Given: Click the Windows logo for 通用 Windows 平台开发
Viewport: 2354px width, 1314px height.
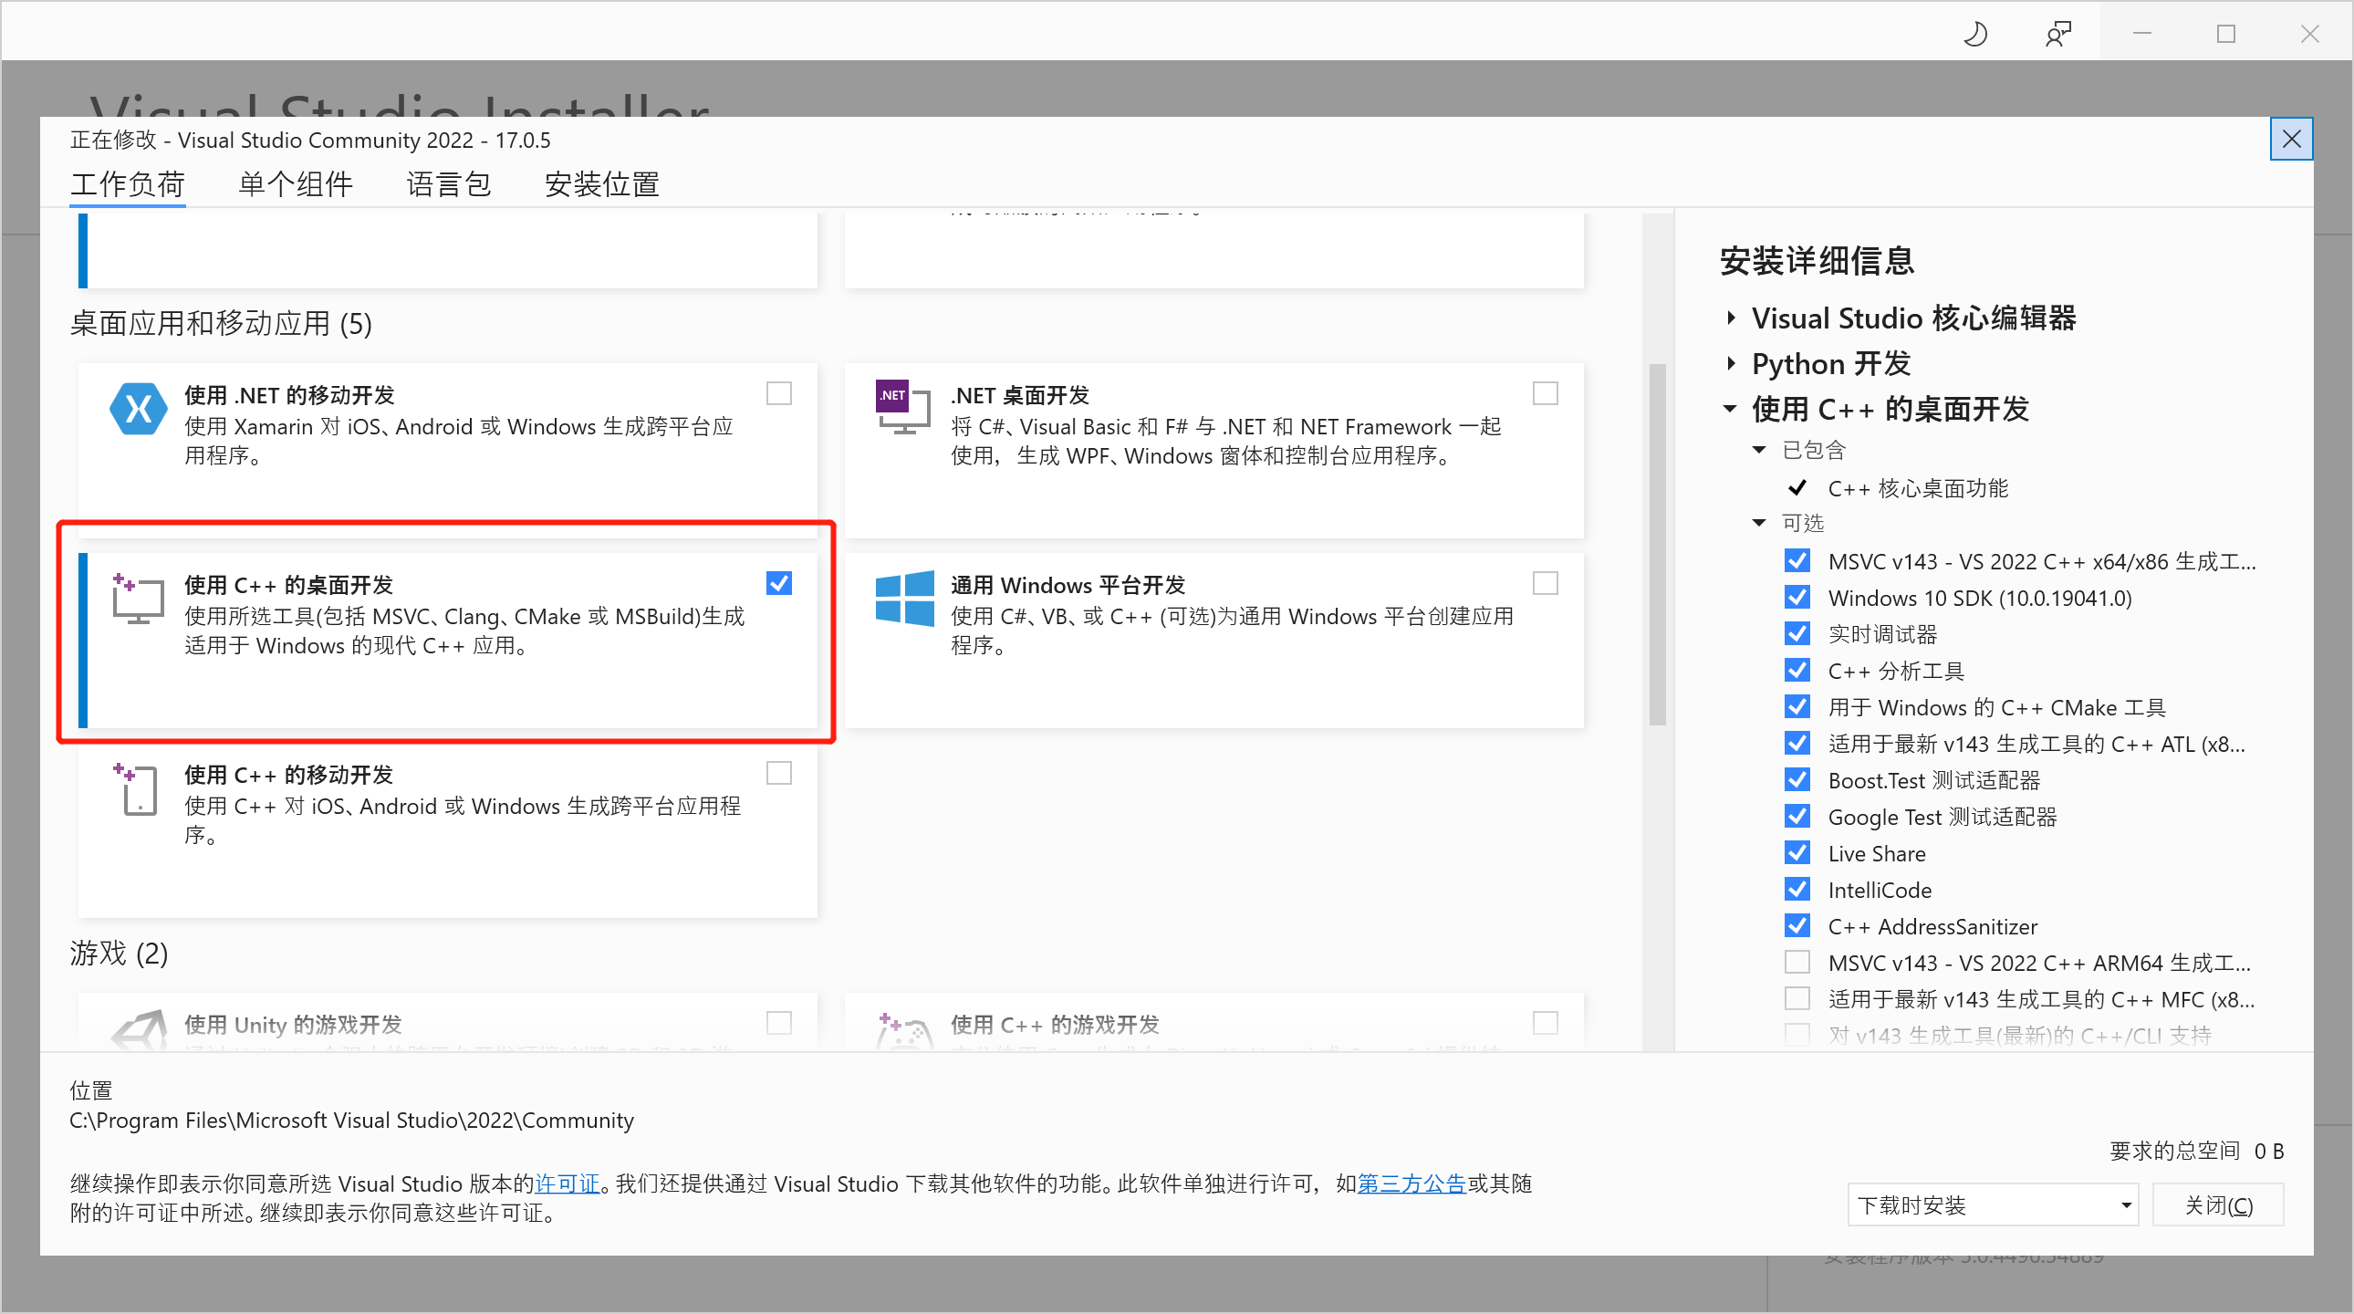Looking at the screenshot, I should point(904,598).
